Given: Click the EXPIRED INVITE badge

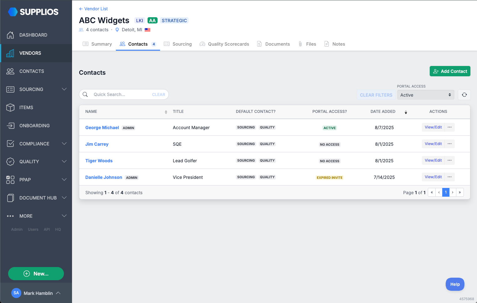Looking at the screenshot, I should pyautogui.click(x=329, y=178).
